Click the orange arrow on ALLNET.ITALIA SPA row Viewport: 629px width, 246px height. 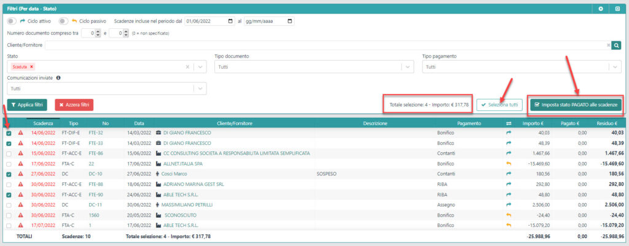(508, 164)
